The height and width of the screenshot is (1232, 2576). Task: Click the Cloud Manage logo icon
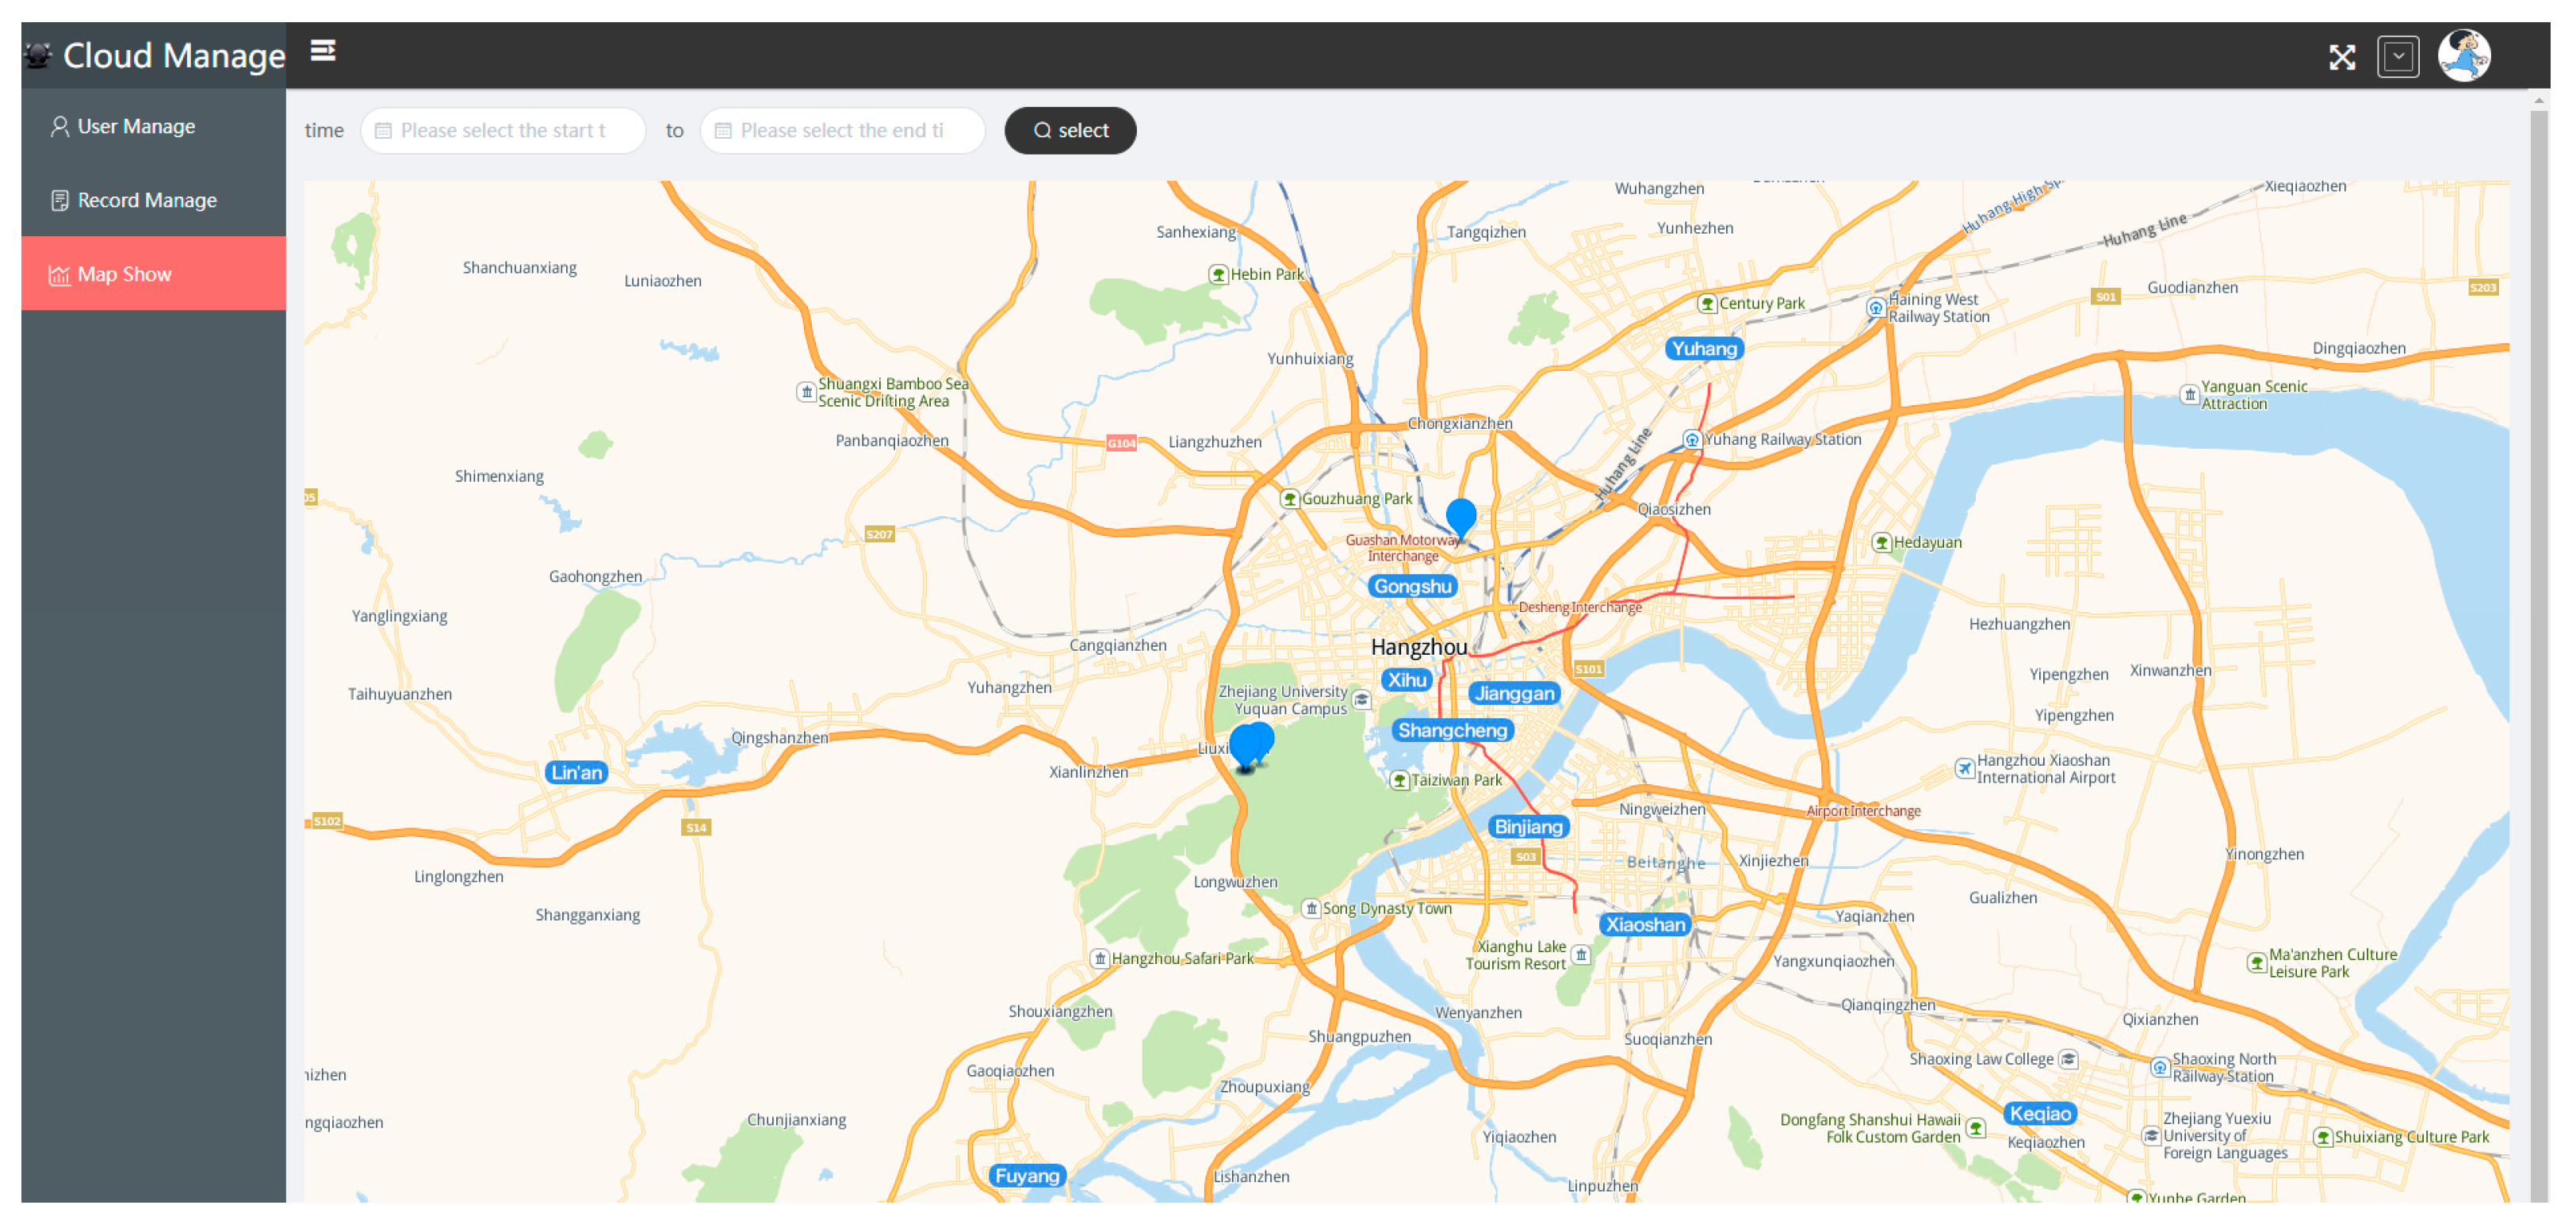[38, 55]
